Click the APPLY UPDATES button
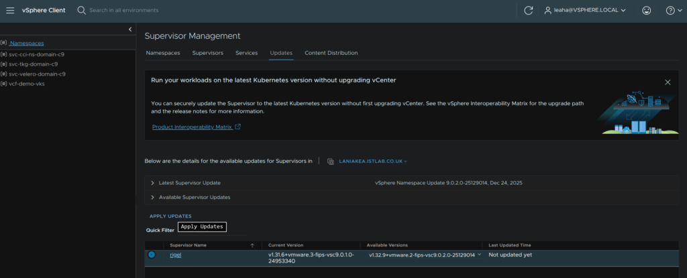687x278 pixels. coord(170,216)
